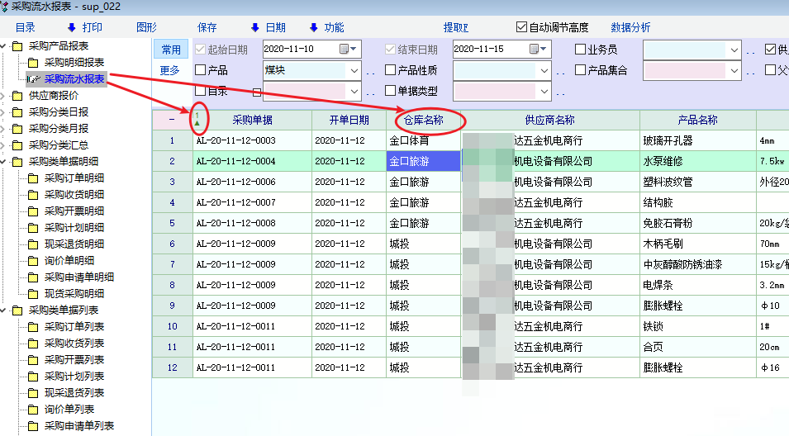Image resolution: width=789 pixels, height=436 pixels.
Task: Click the blue arrow beside 打印
Action: click(x=71, y=28)
